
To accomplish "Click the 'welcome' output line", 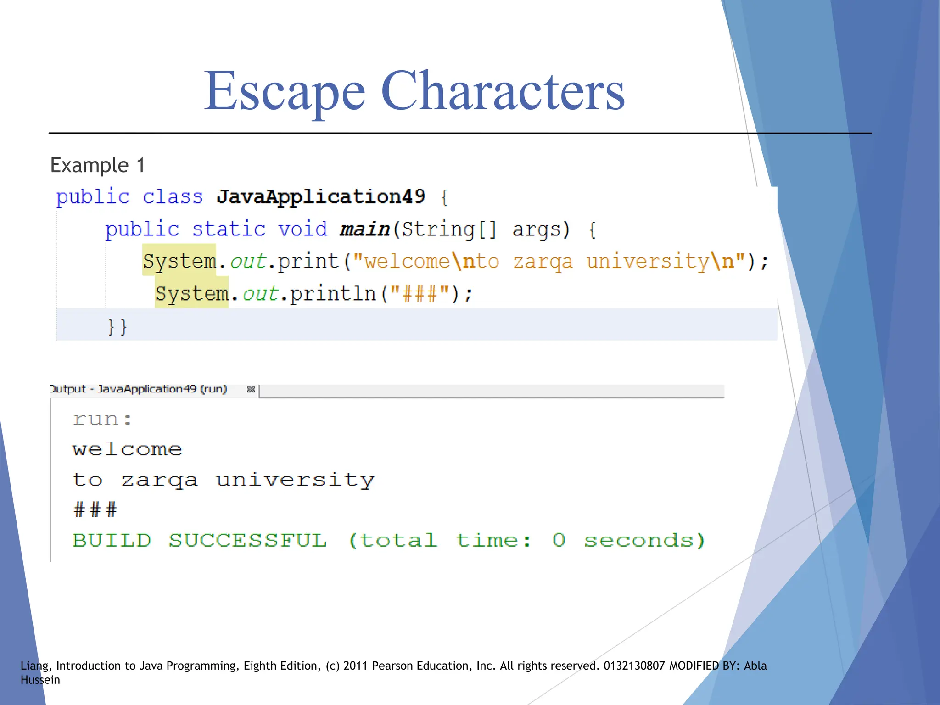I will coord(127,449).
